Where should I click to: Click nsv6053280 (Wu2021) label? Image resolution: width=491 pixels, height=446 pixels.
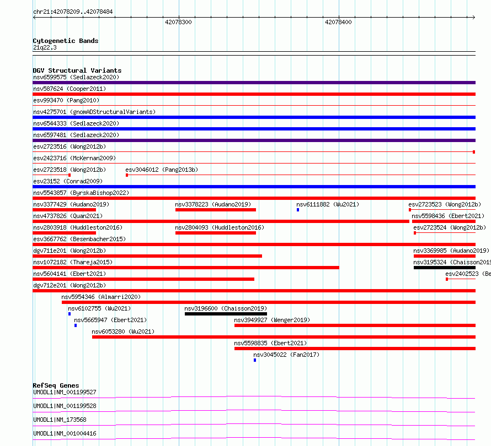tap(123, 331)
